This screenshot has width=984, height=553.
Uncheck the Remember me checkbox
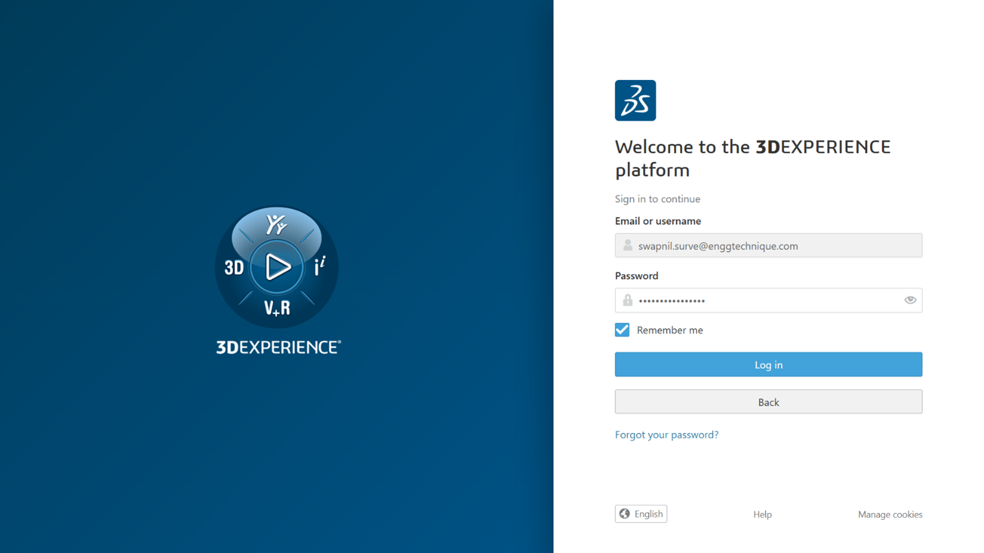pos(622,330)
